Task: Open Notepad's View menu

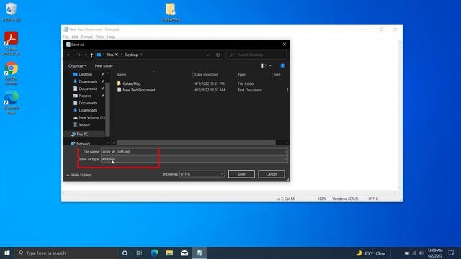Action: pos(99,37)
